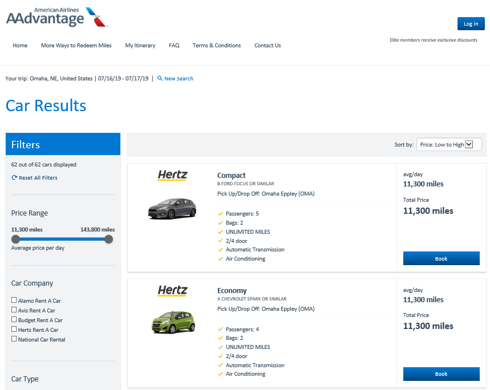Image resolution: width=490 pixels, height=390 pixels.
Task: Click 'Elite members receive exclusive discounts' text
Action: [434, 40]
